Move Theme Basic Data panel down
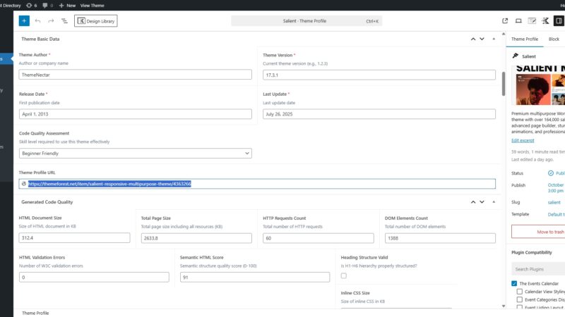The width and height of the screenshot is (565, 317). pyautogui.click(x=482, y=39)
